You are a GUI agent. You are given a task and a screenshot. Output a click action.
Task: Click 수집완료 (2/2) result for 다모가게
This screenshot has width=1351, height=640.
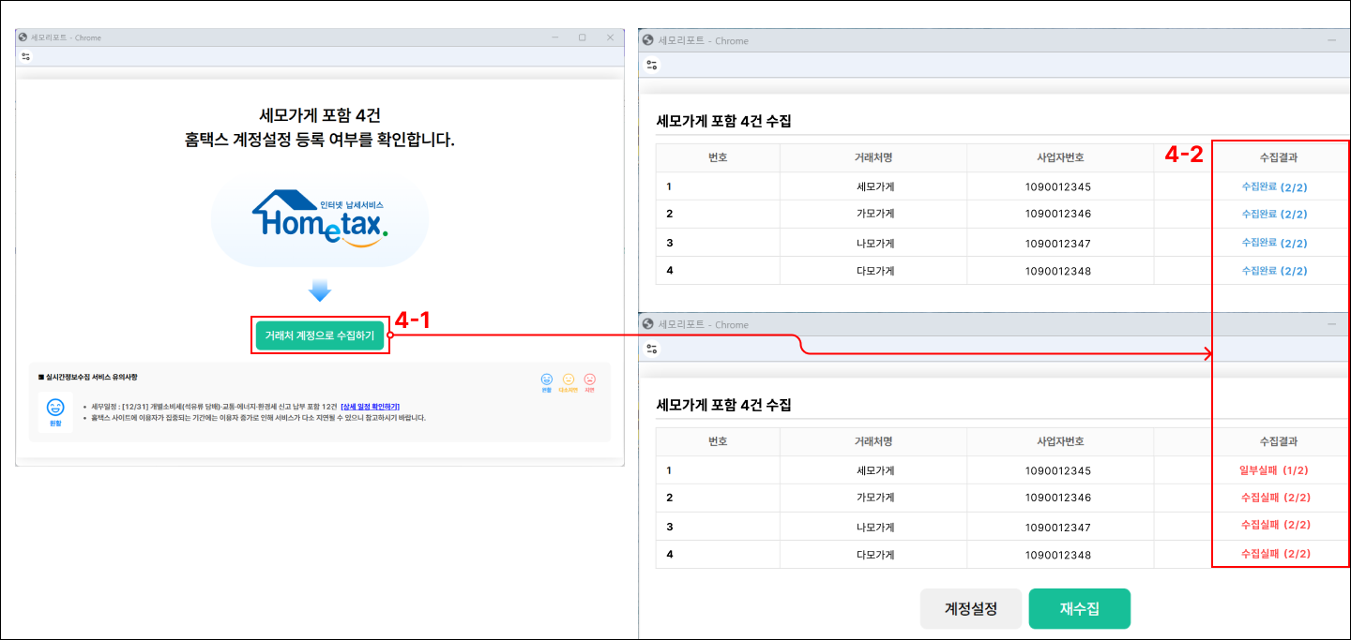click(x=1274, y=270)
